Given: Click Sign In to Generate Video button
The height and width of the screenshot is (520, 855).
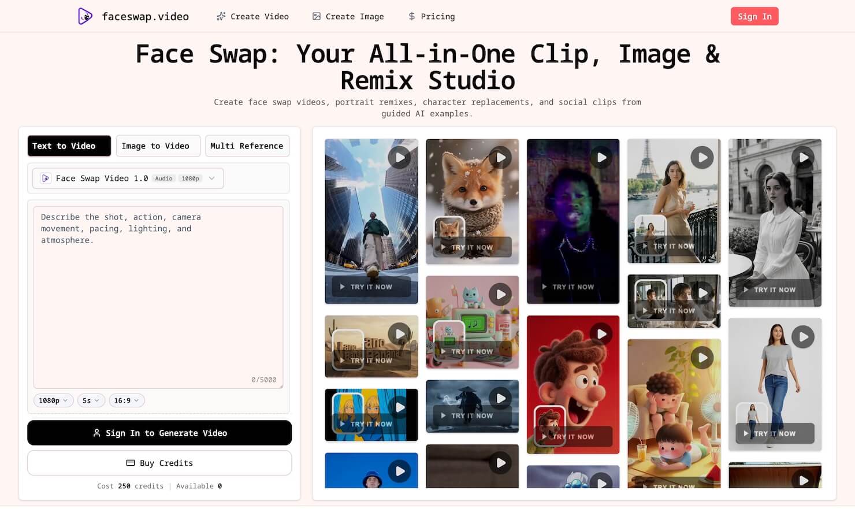Looking at the screenshot, I should tap(159, 433).
